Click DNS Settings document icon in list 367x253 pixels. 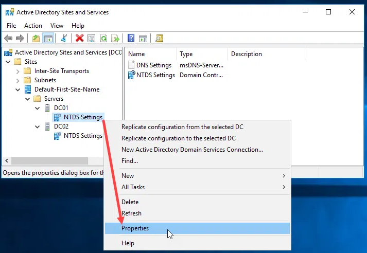click(x=132, y=65)
